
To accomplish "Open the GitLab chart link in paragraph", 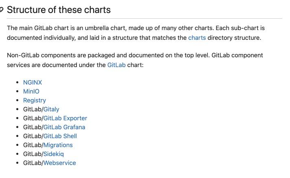I will pyautogui.click(x=116, y=65).
